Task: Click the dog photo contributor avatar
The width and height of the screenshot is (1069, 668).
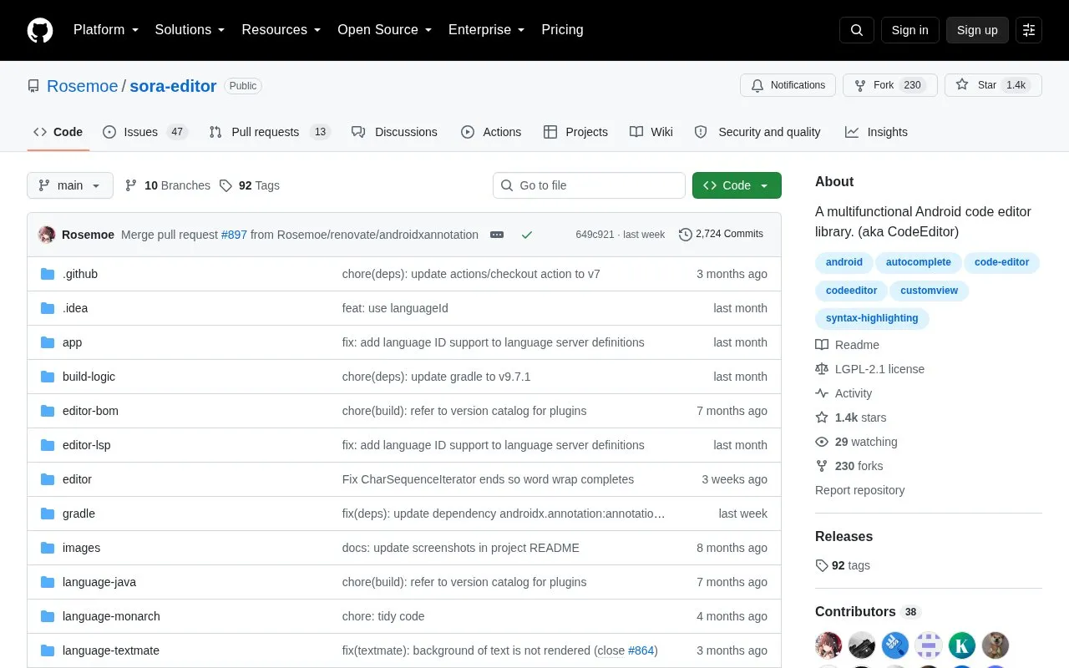Action: (996, 645)
